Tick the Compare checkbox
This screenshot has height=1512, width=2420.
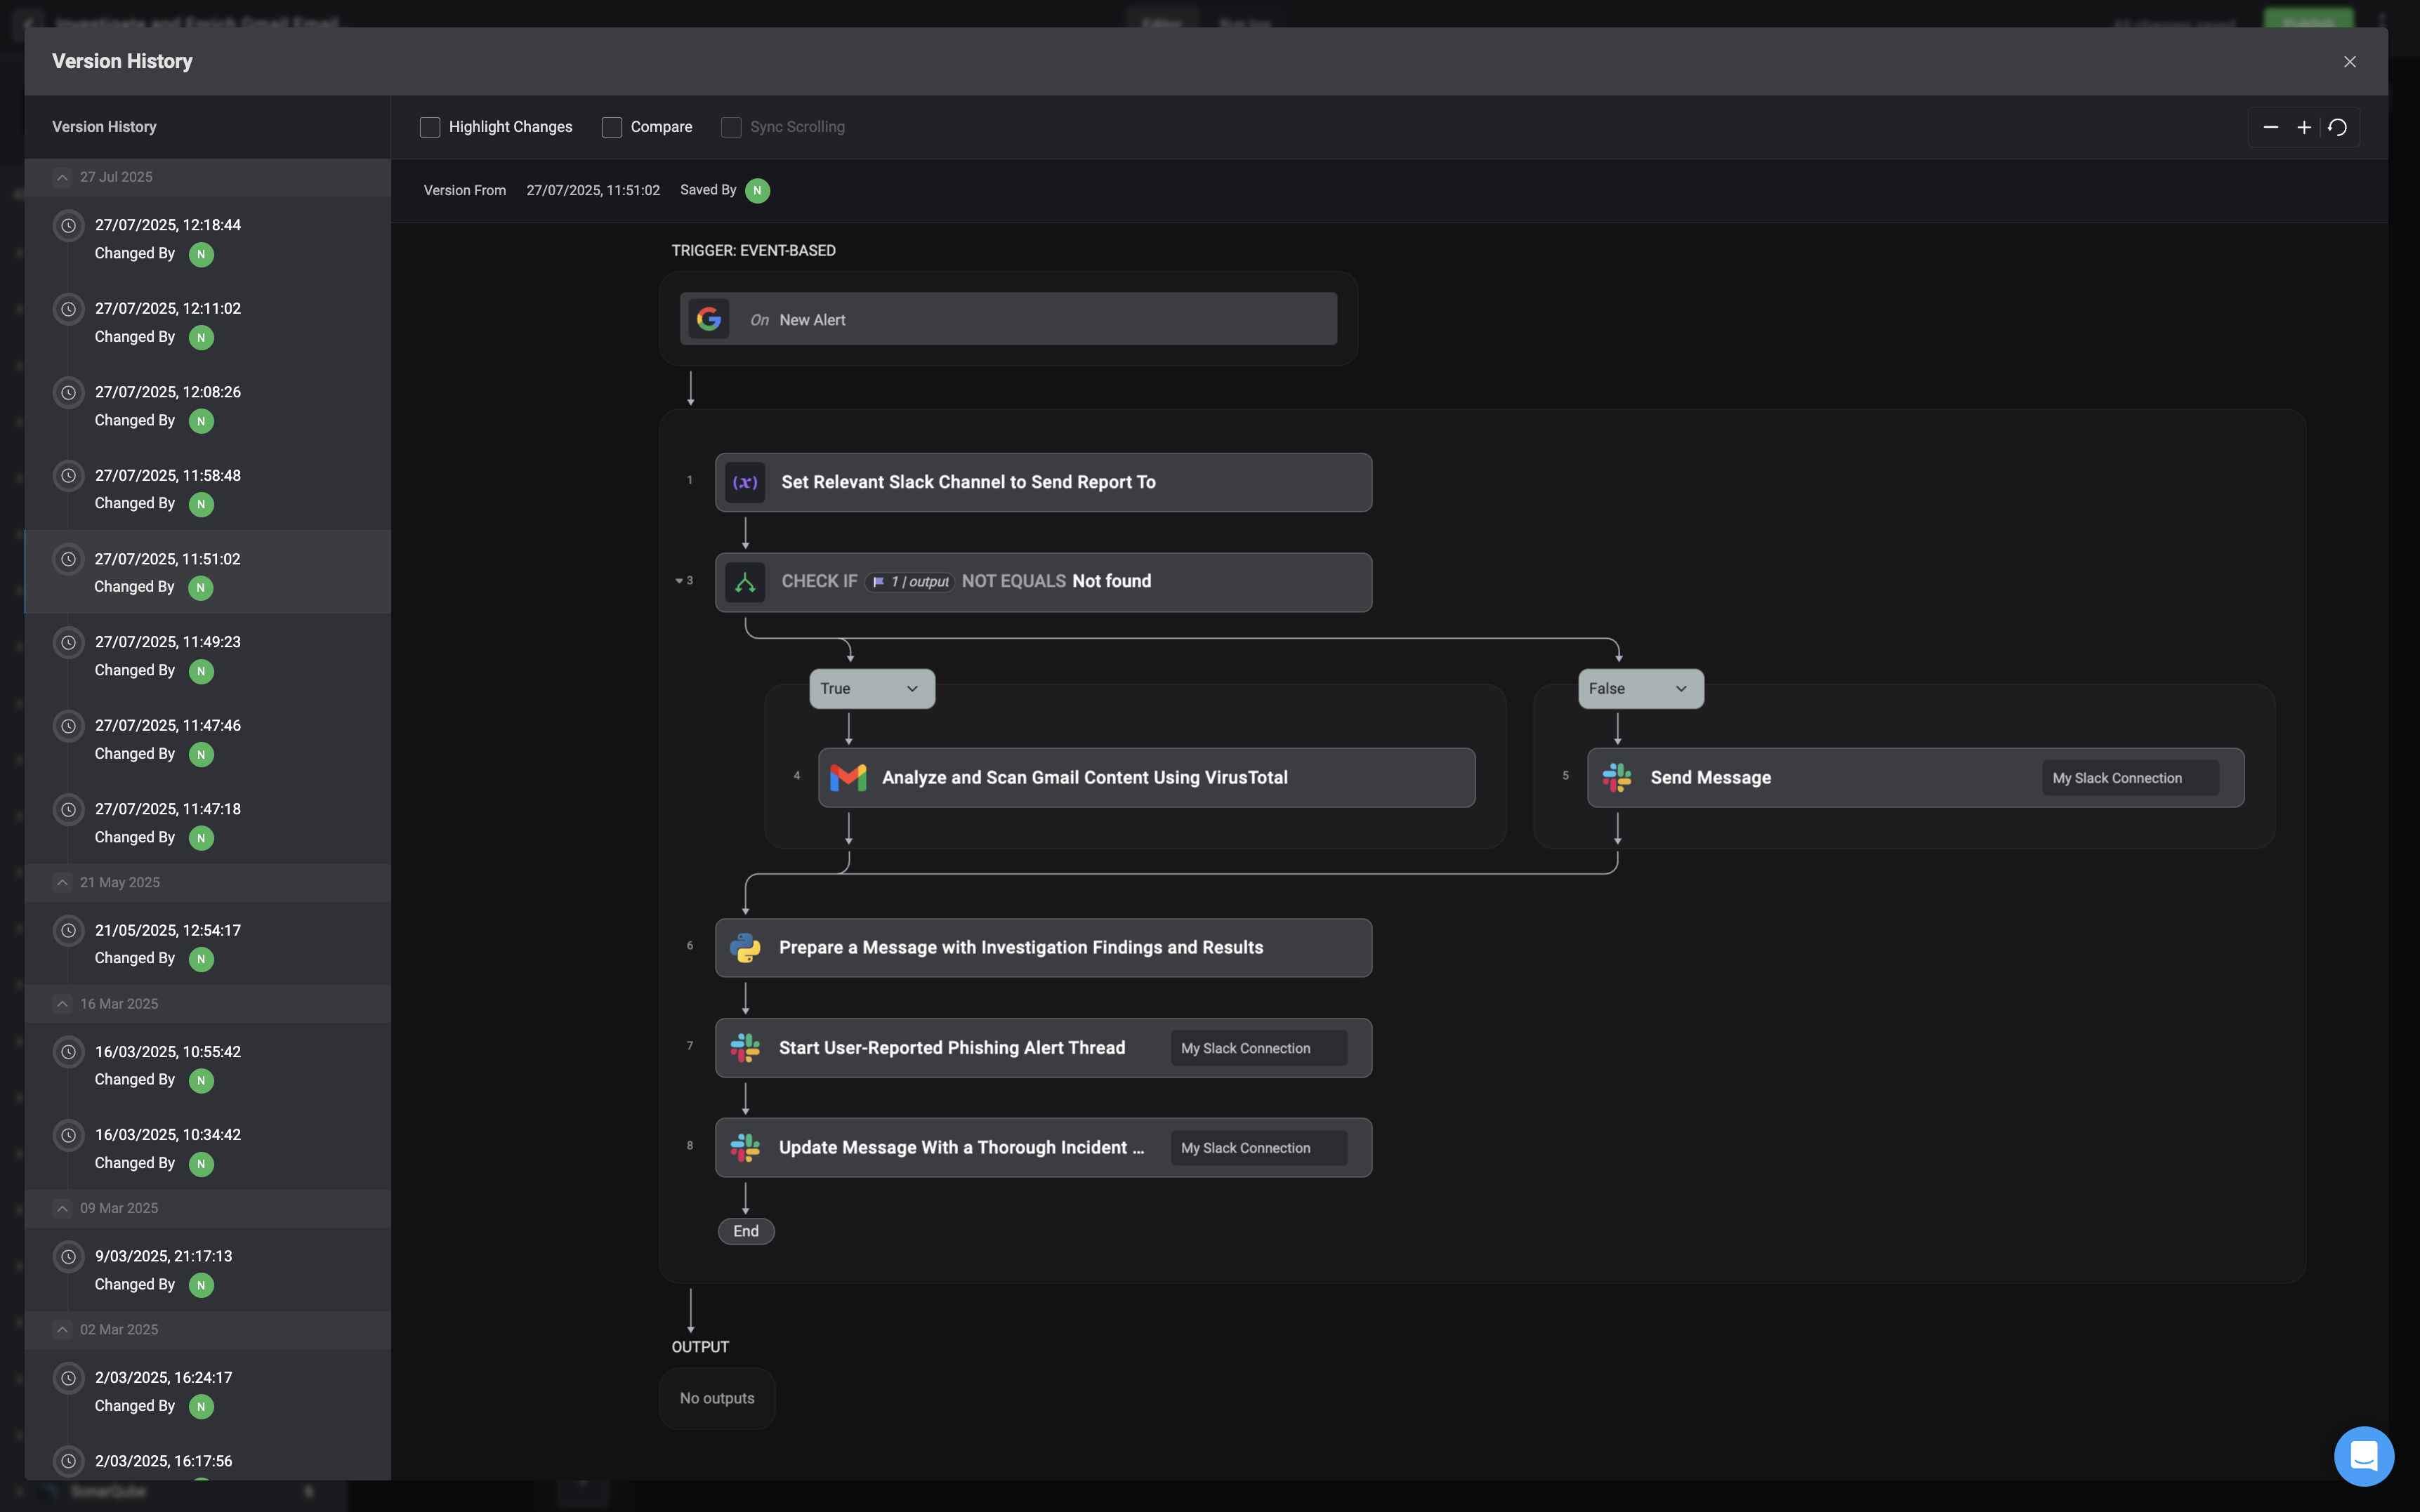[612, 127]
